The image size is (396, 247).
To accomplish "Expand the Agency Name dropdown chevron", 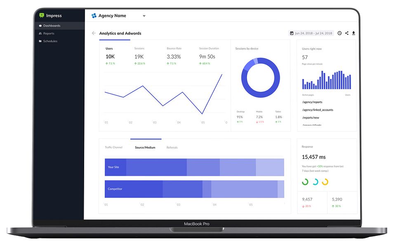I will pos(144,16).
